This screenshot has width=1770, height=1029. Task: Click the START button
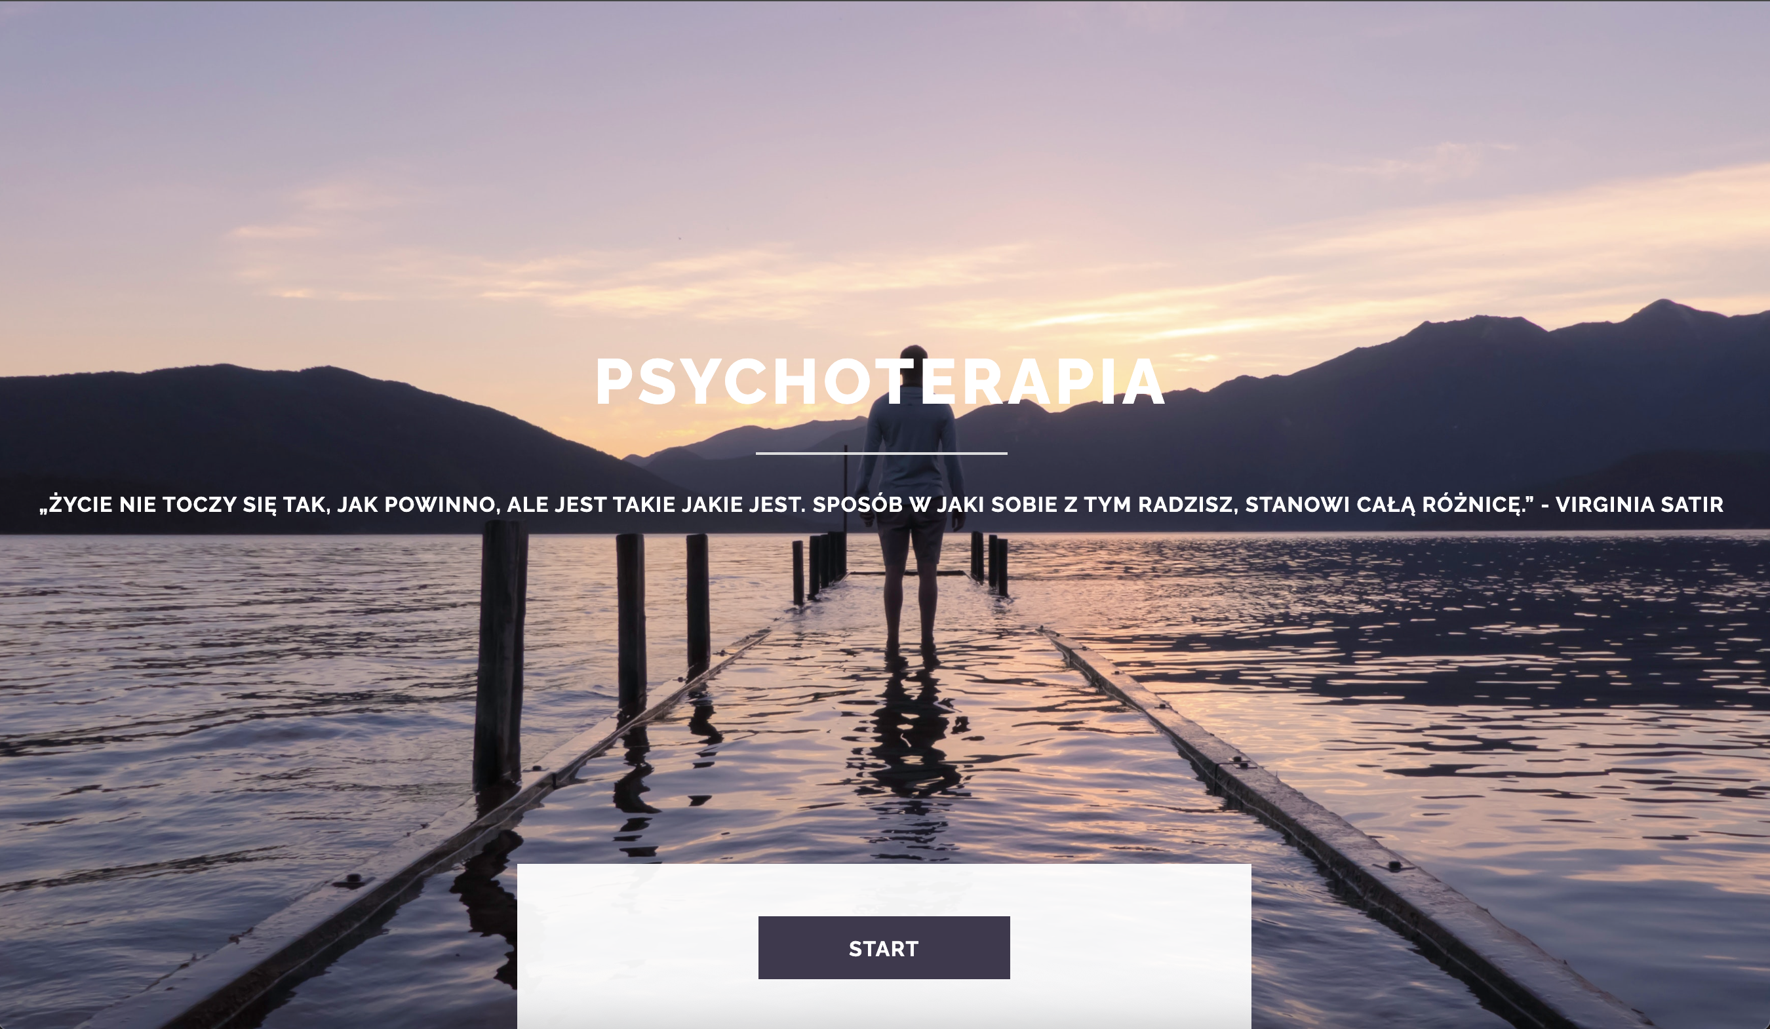pos(884,948)
